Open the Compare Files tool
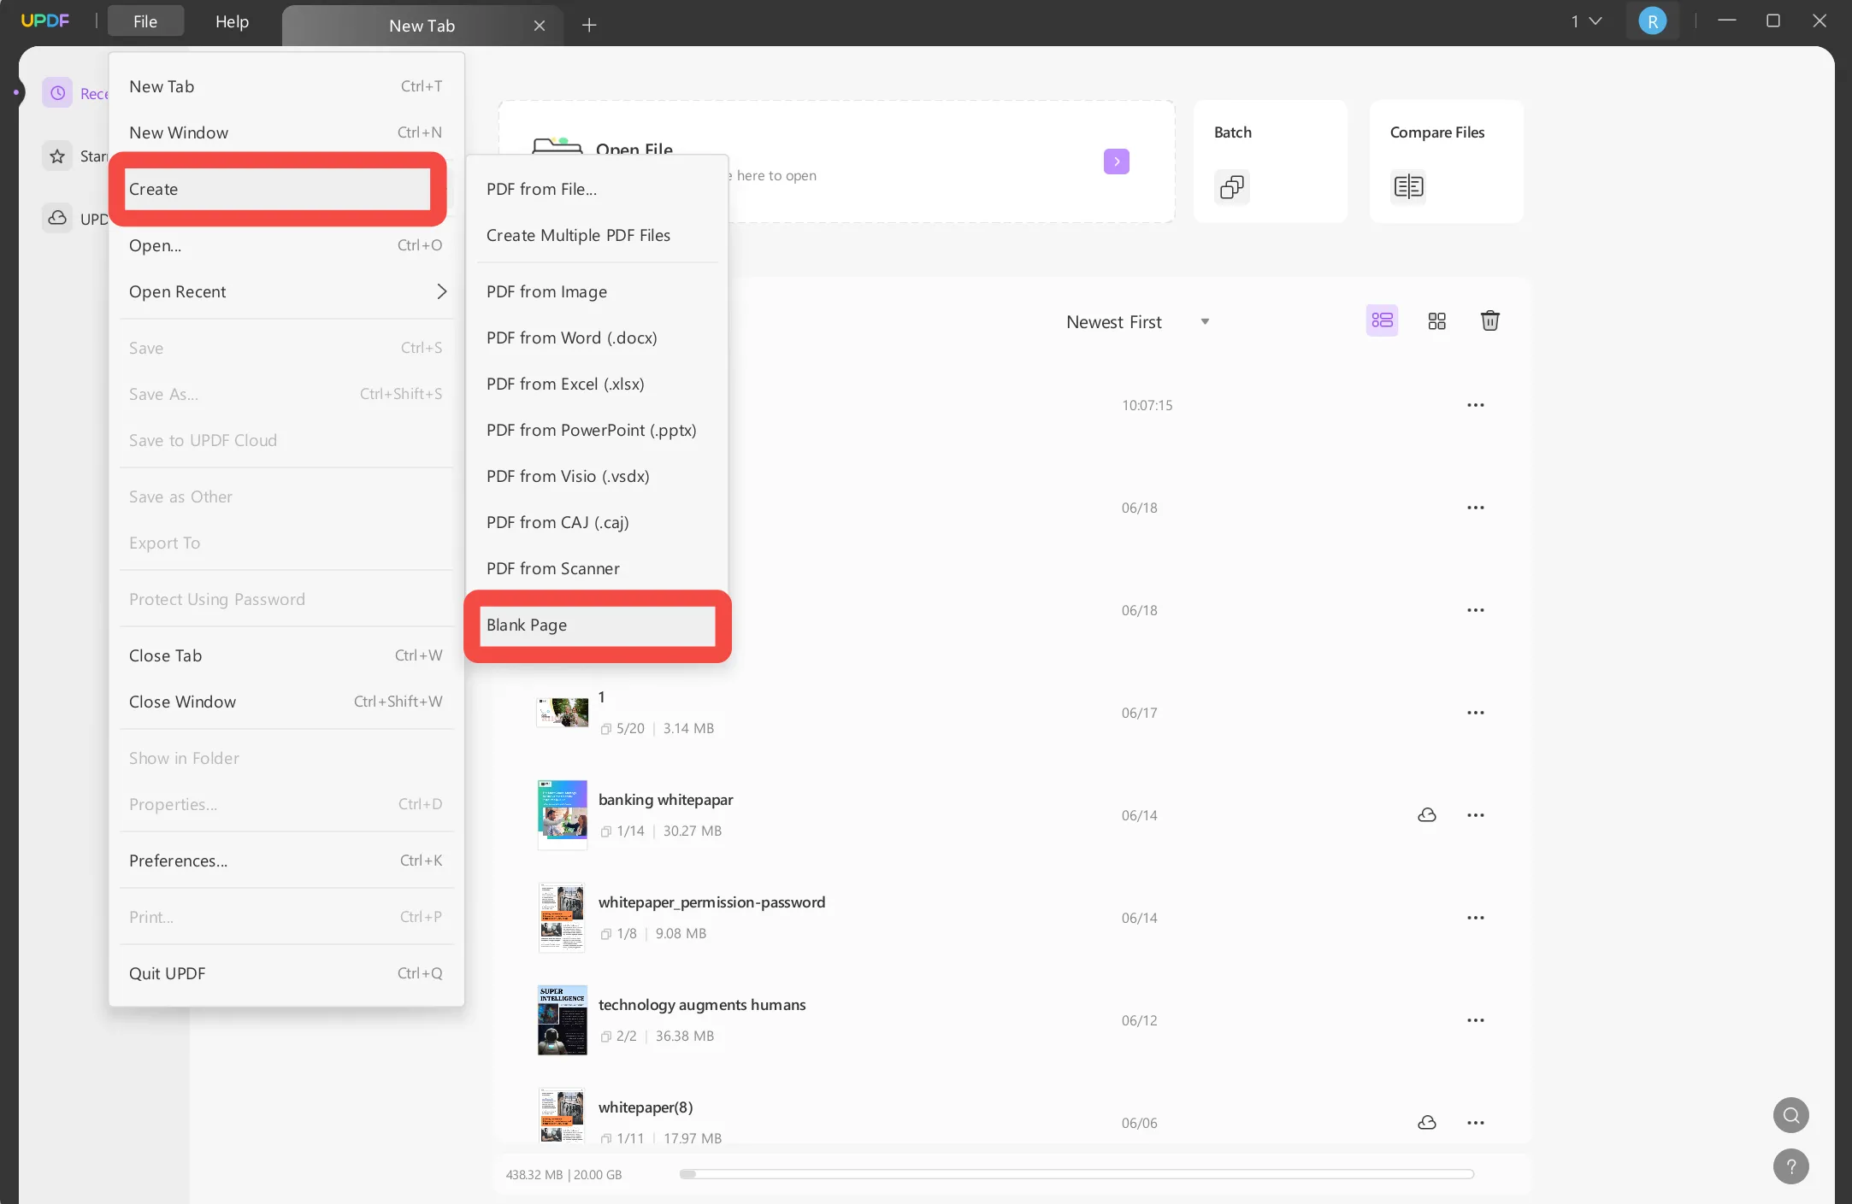Viewport: 1852px width, 1204px height. click(x=1446, y=161)
